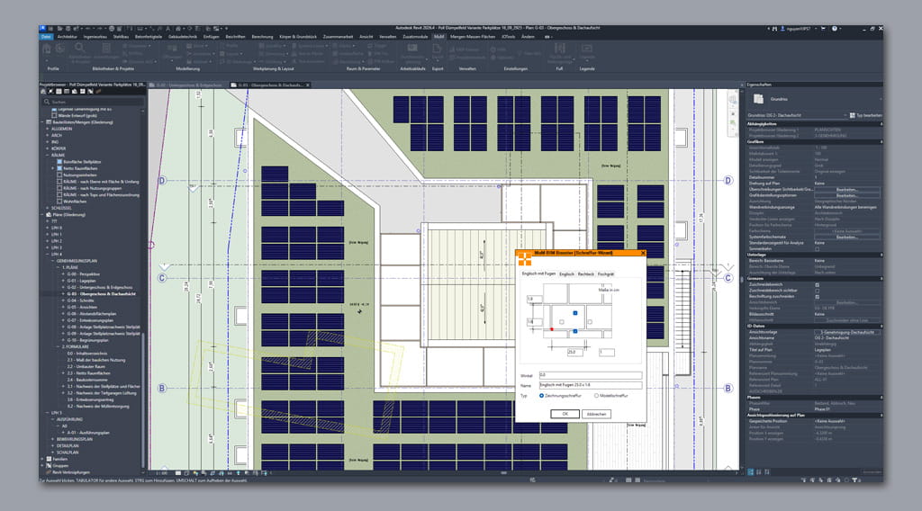Toggle the Bürofläche Stellplätze checkbox
Screen dimensions: 922x511
(59, 162)
